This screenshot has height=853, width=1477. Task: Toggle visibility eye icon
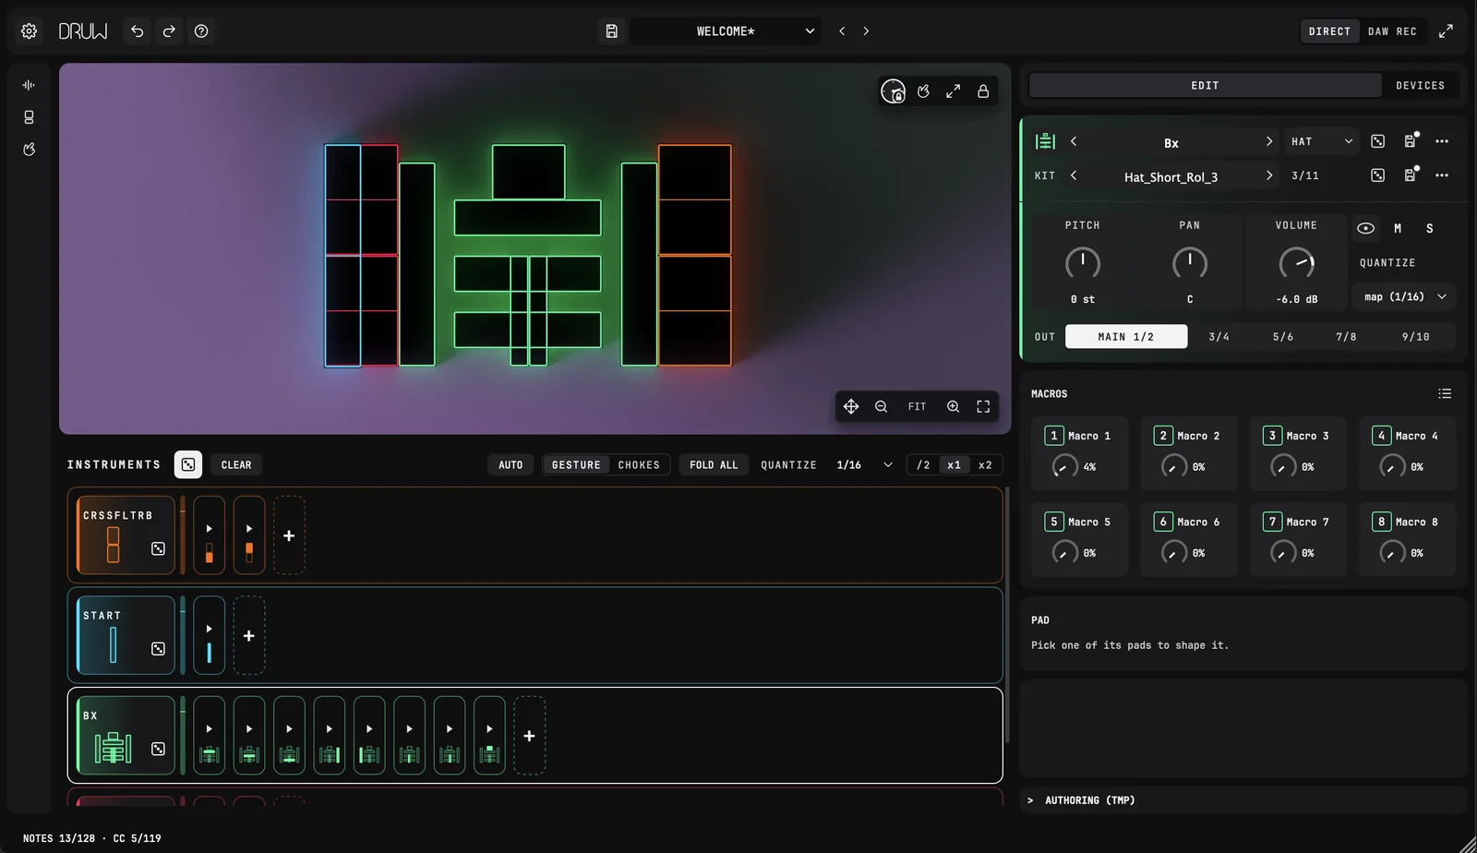click(x=1365, y=228)
